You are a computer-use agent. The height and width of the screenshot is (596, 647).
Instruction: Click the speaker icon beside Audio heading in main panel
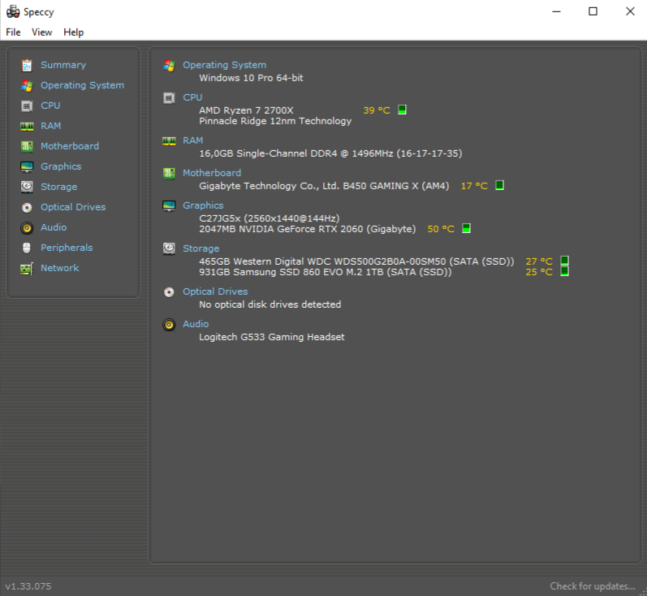(x=169, y=325)
